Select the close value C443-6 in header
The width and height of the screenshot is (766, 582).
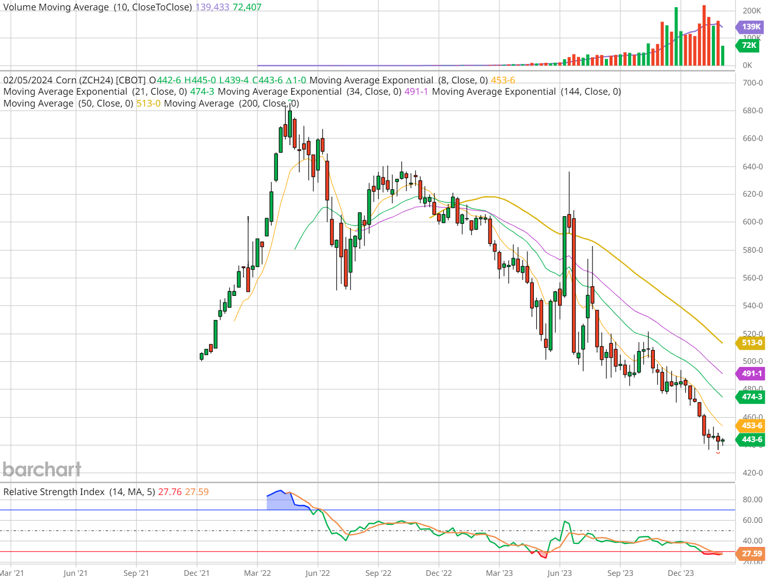[x=268, y=80]
